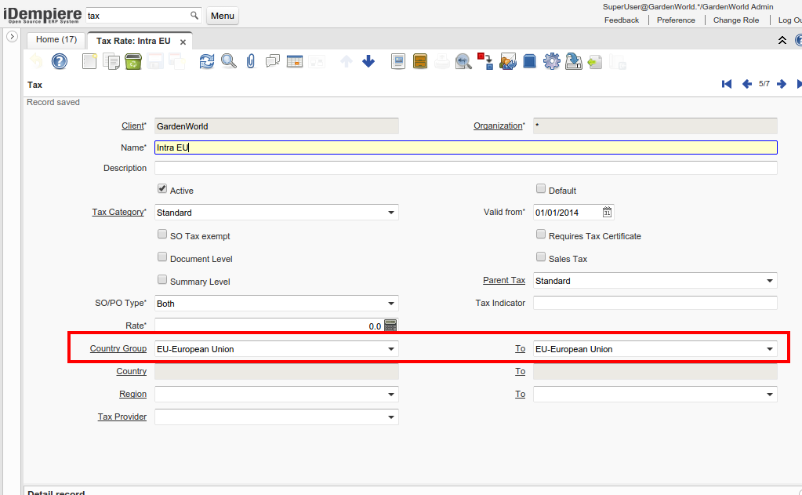Click the Menu button
Screen dimensions: 802x495
click(x=223, y=16)
